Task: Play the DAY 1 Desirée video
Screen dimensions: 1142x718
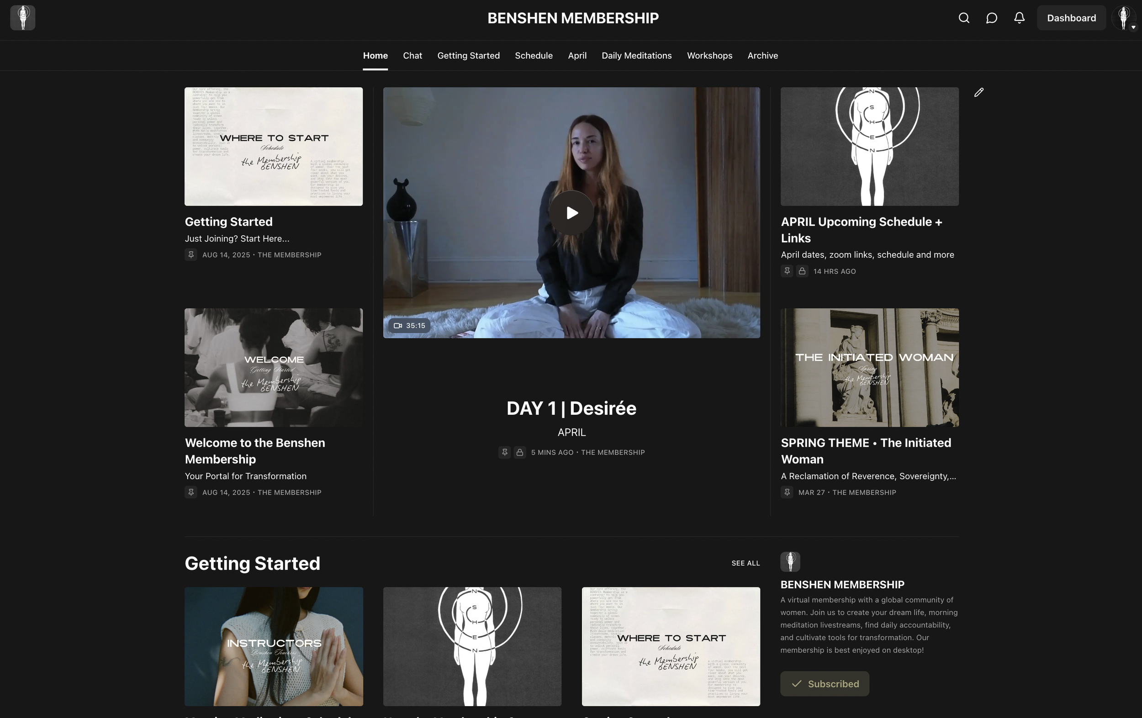Action: click(x=571, y=213)
